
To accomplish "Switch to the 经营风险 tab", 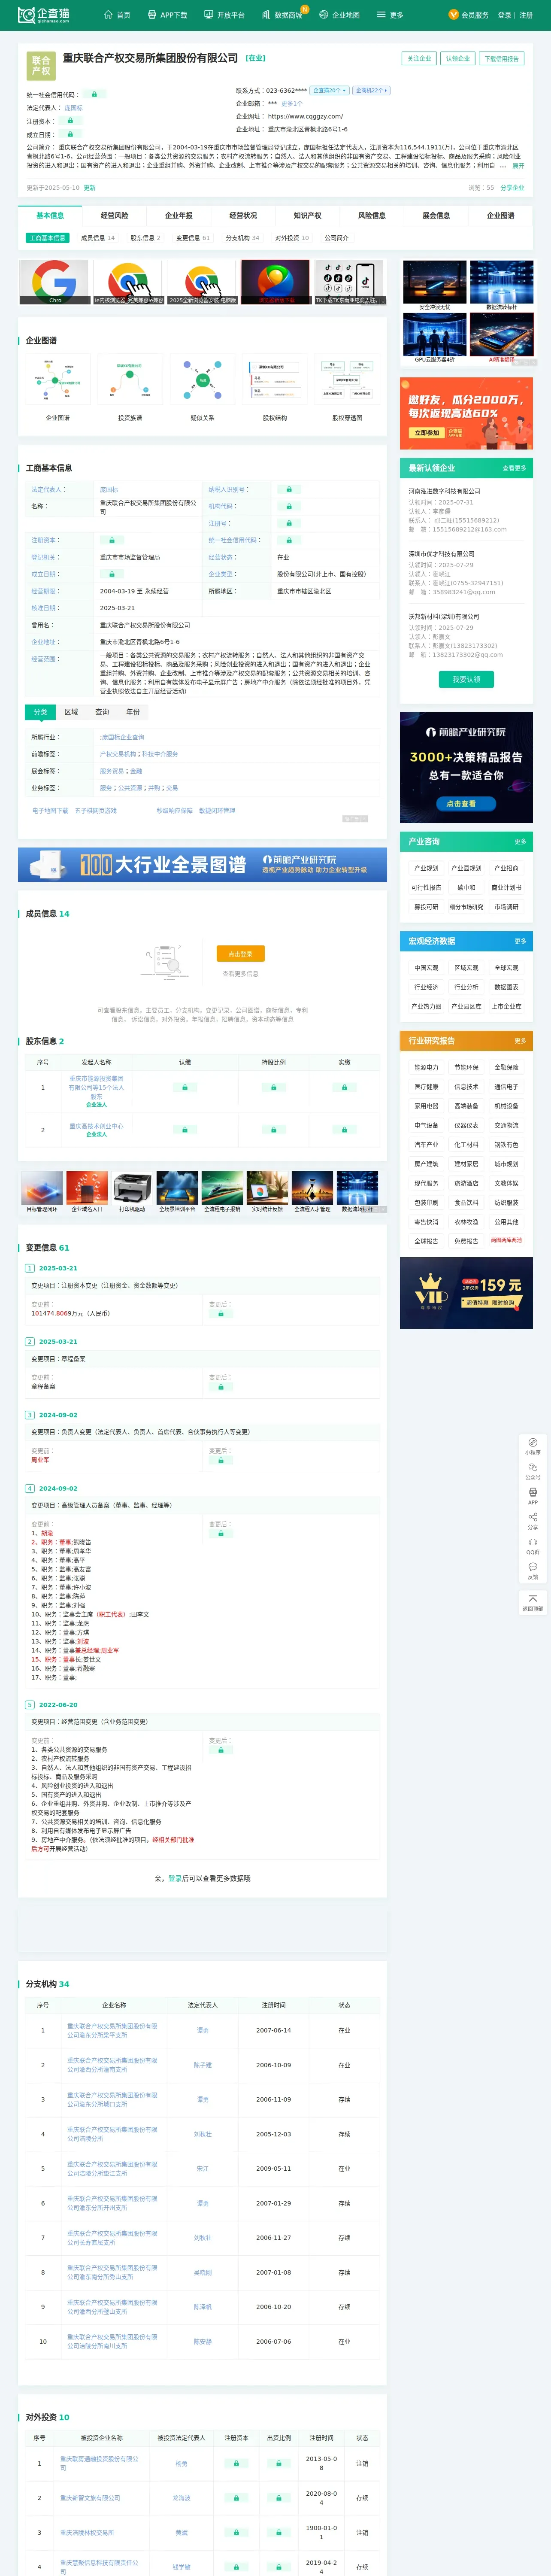I will tap(114, 215).
